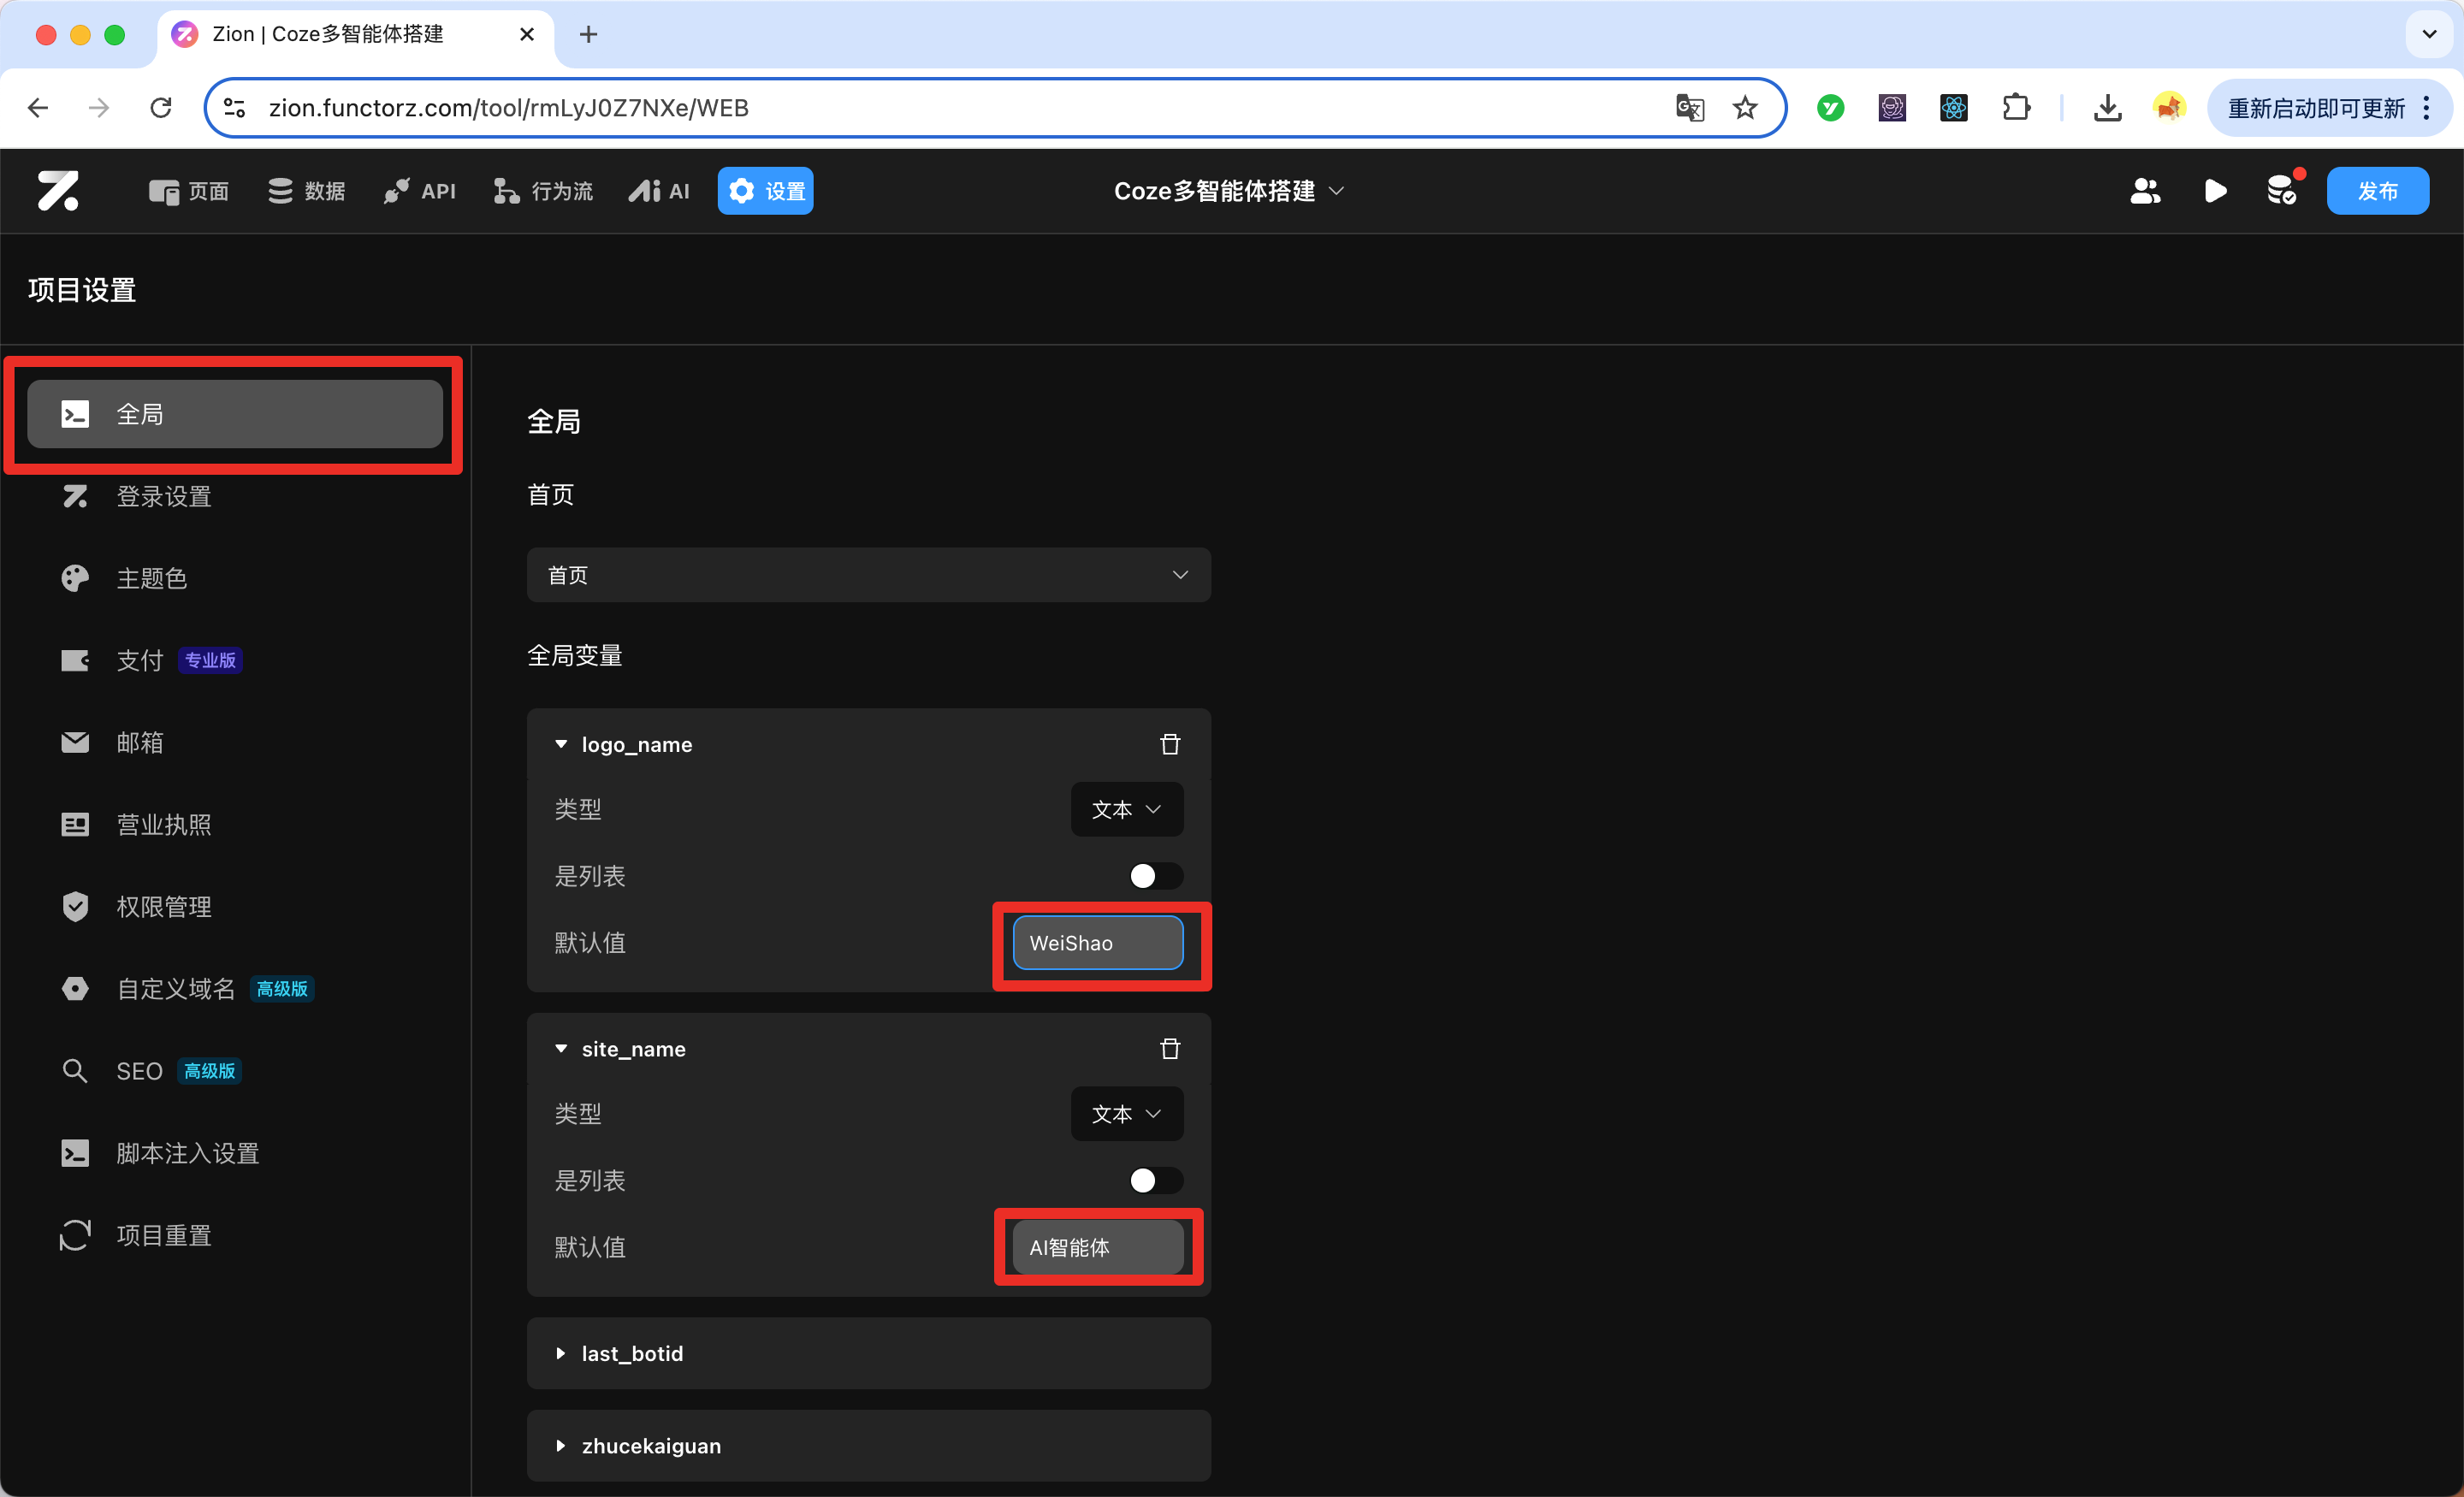Bookmark this page with the star icon
Screen dimensions: 2464x1497
[1745, 107]
